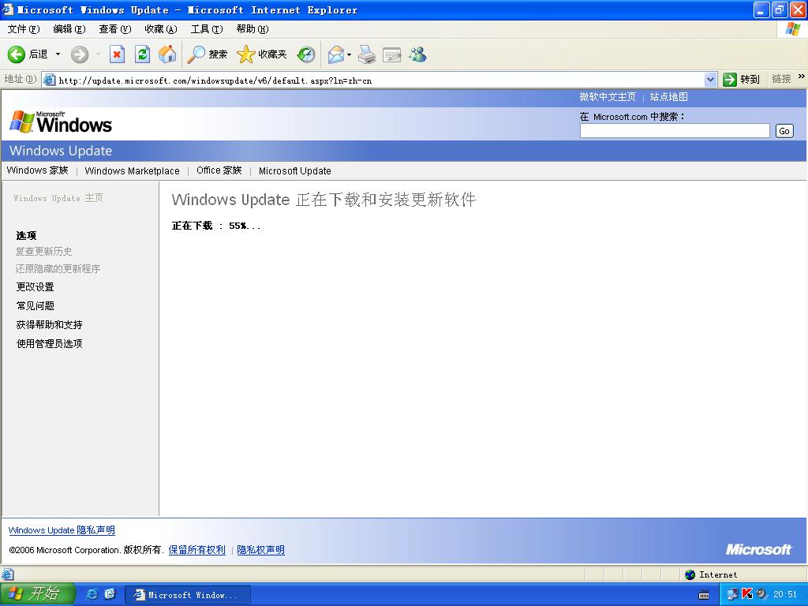
Task: Click the 开始 Start button
Action: pos(36,594)
